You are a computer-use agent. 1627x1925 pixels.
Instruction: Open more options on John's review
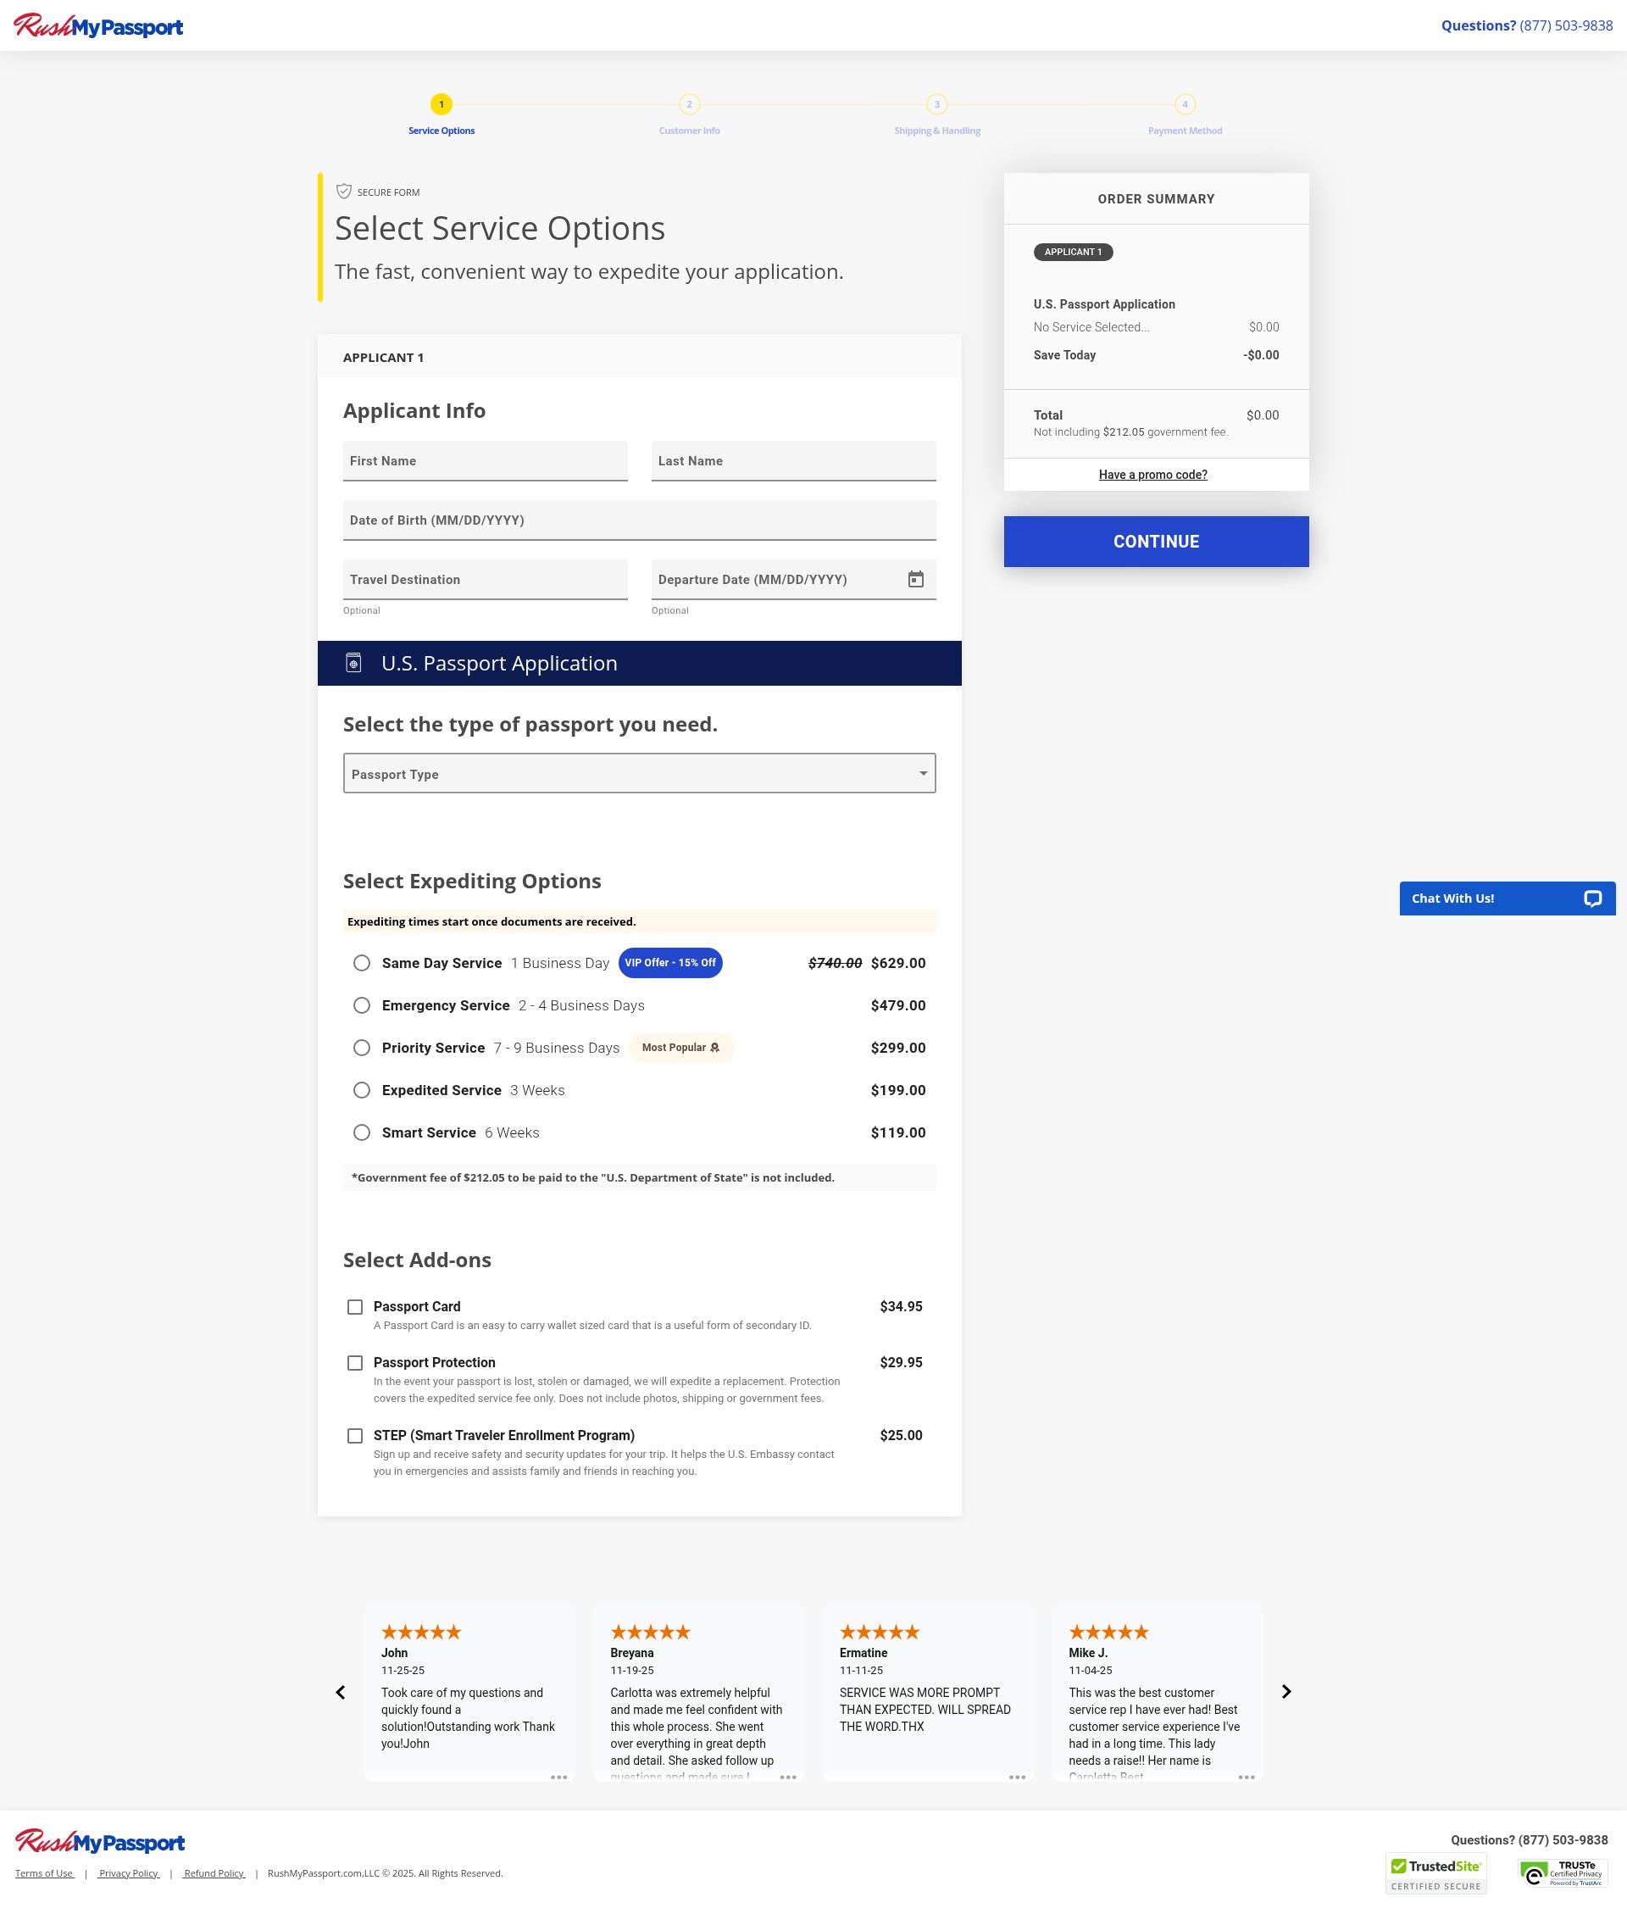pyautogui.click(x=559, y=1778)
